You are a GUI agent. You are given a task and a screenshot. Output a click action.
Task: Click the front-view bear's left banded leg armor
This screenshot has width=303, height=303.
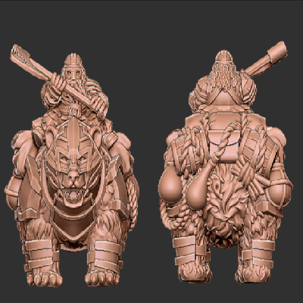coord(39,254)
